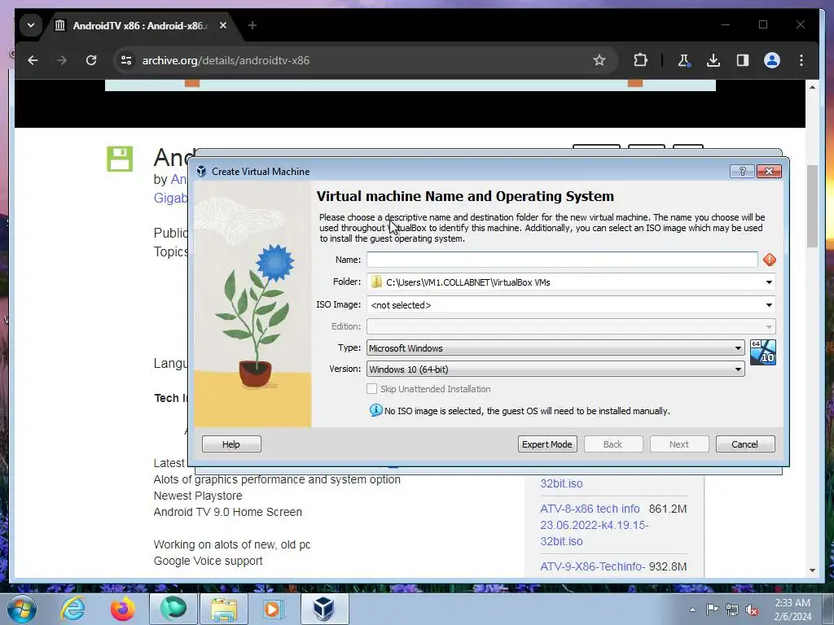Click the page vertical scrollbar thumb
Viewport: 834px width, 625px height.
click(812, 206)
